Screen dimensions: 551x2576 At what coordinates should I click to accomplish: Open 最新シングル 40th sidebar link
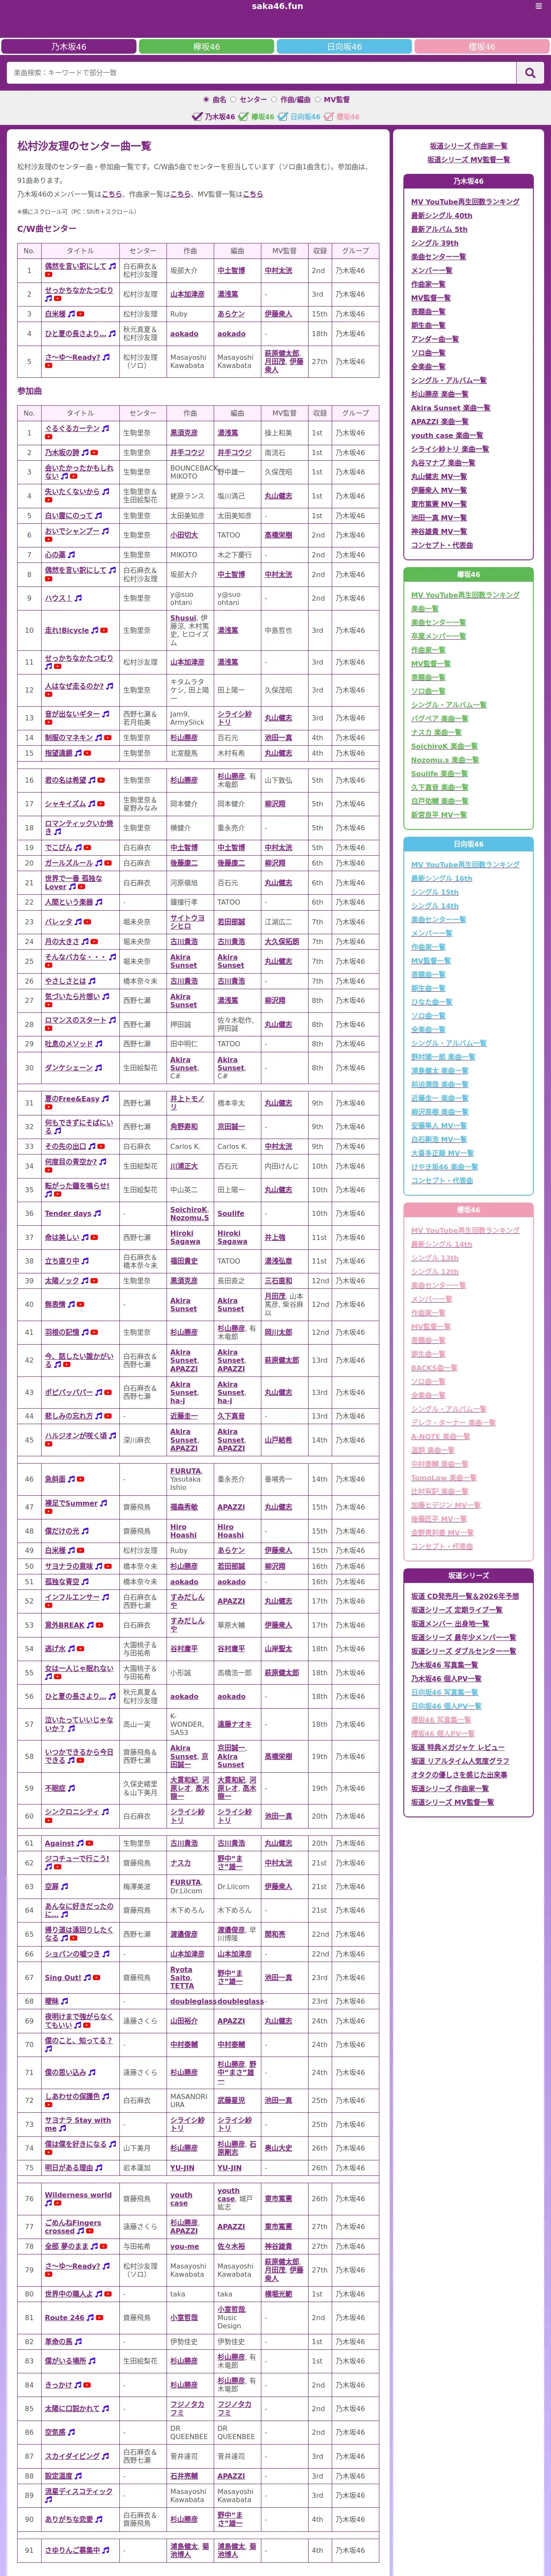[441, 215]
